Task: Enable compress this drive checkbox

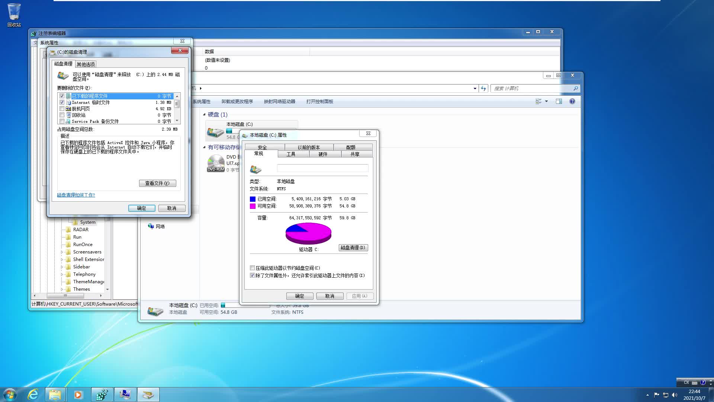Action: pyautogui.click(x=253, y=268)
